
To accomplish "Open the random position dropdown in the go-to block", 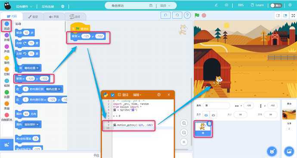I will pyautogui.click(x=31, y=68).
